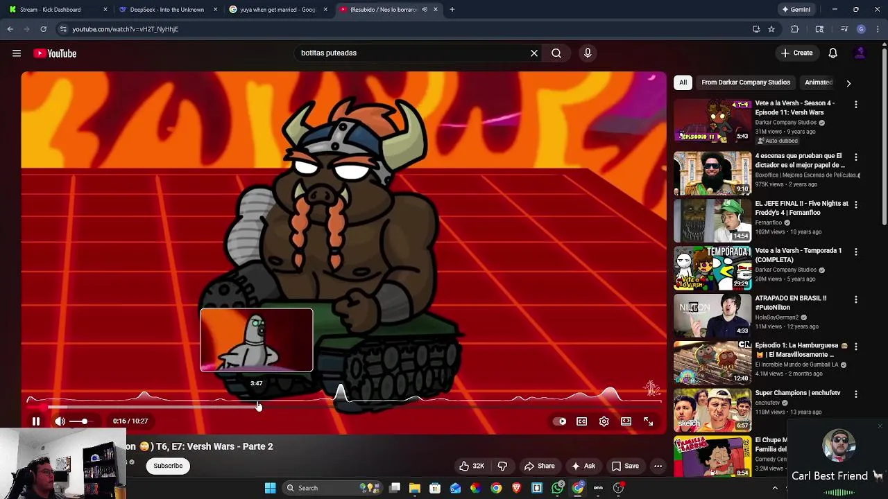The height and width of the screenshot is (499, 888).
Task: Open options for La Hamburguesa episode
Action: click(856, 347)
